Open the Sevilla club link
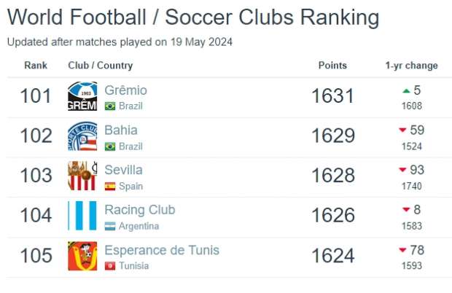This screenshot has width=452, height=293. coord(123,170)
